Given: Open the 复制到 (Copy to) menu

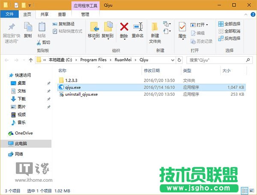Looking at the screenshot, I should coord(108,31).
